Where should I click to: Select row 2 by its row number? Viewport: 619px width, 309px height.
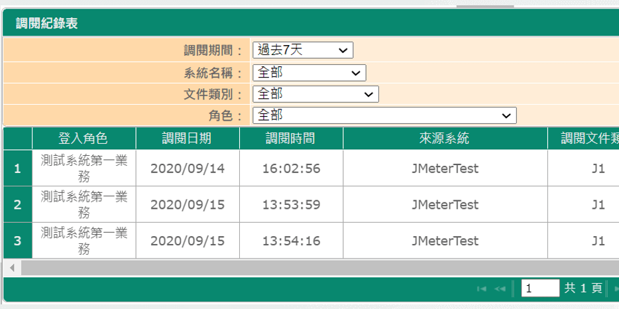(18, 204)
